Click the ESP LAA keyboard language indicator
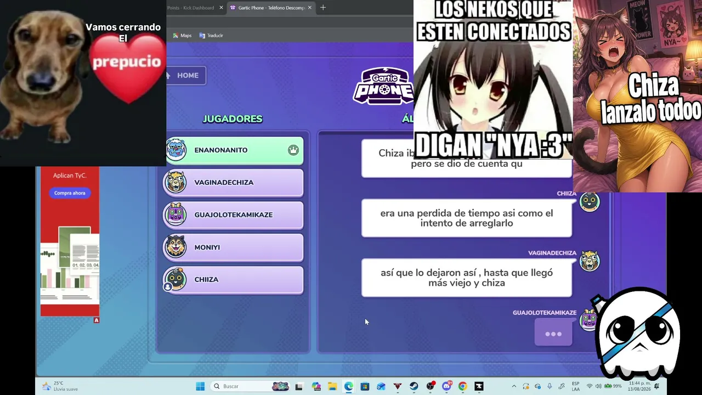The width and height of the screenshot is (702, 395). 576,386
